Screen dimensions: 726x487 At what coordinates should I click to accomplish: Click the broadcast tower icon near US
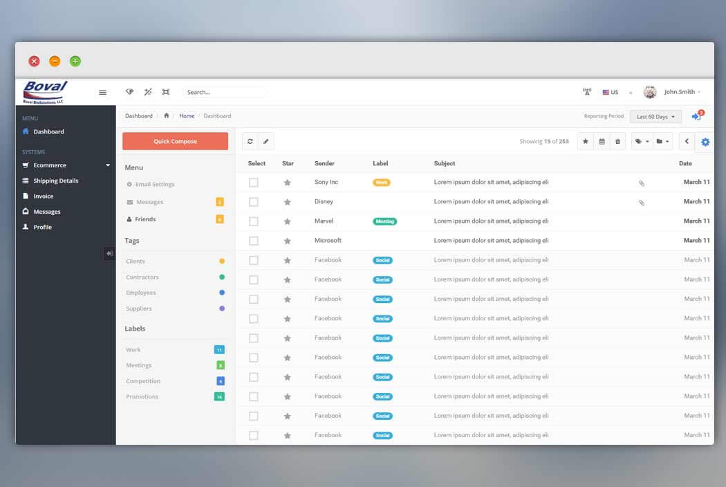click(586, 92)
